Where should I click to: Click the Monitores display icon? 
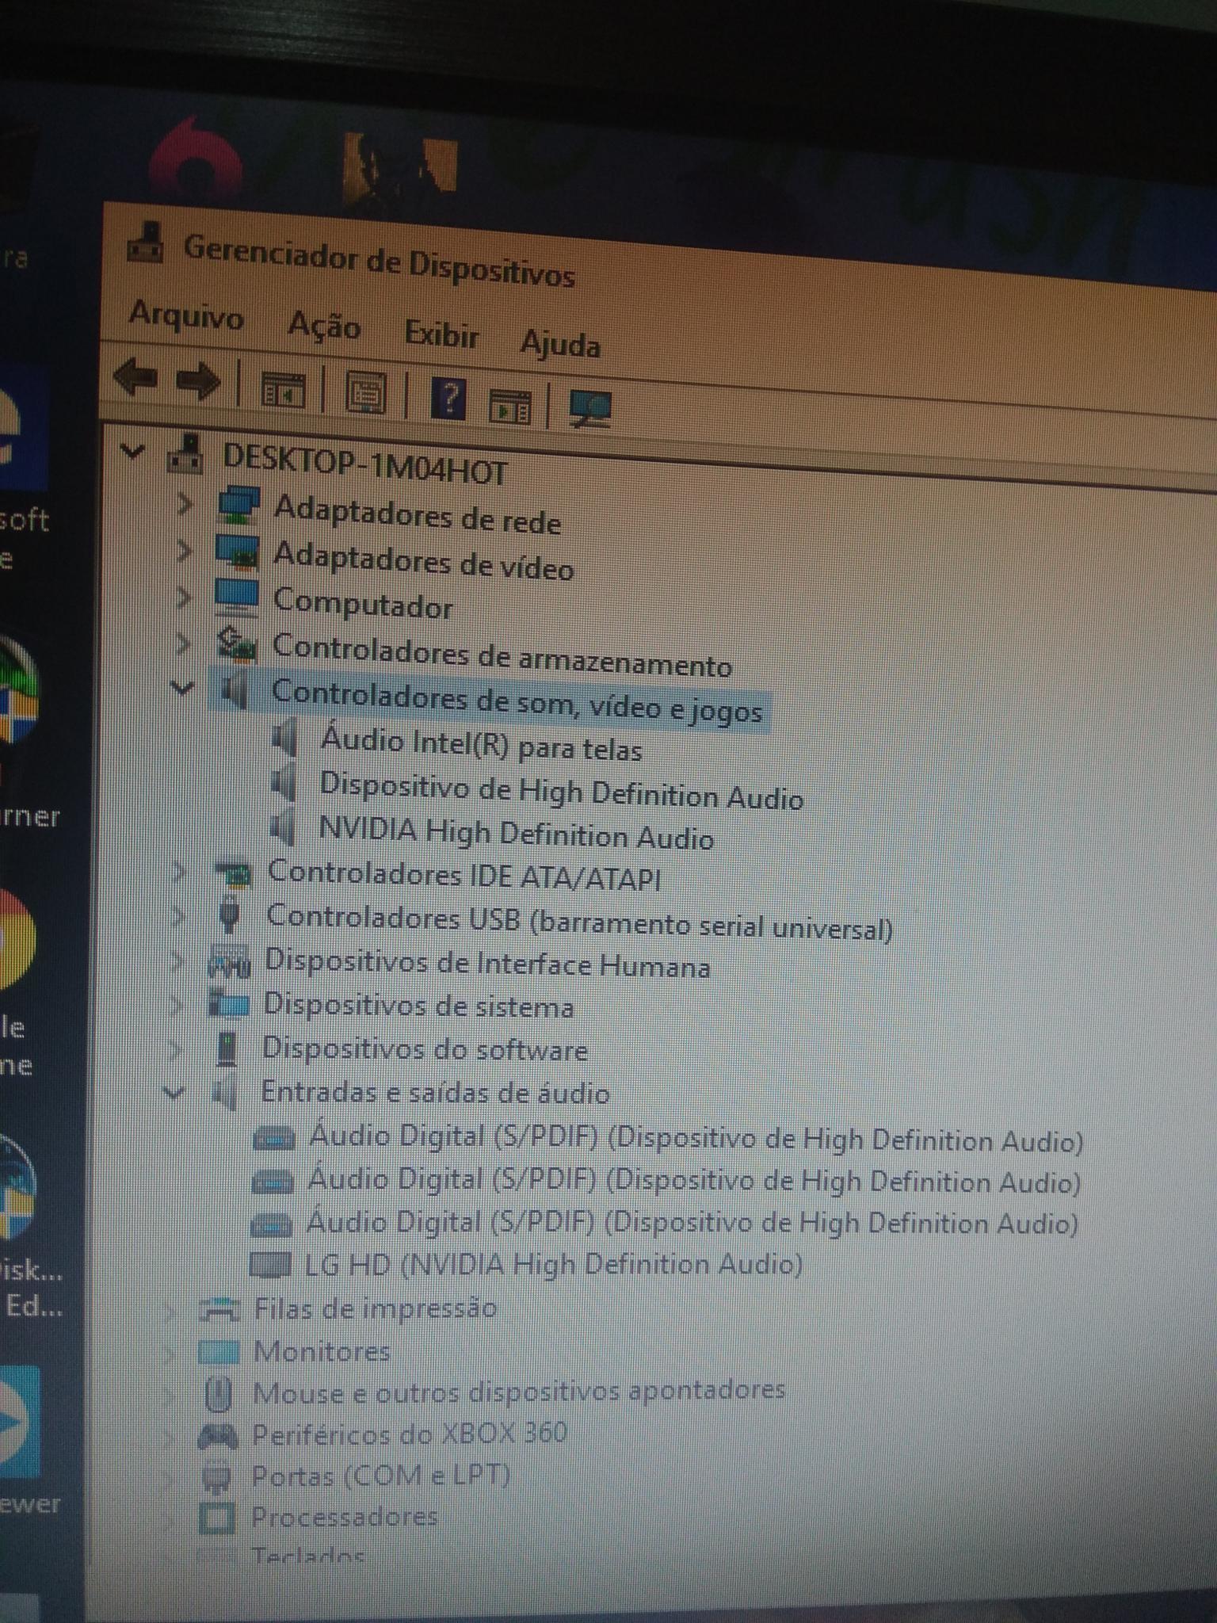coord(218,1352)
